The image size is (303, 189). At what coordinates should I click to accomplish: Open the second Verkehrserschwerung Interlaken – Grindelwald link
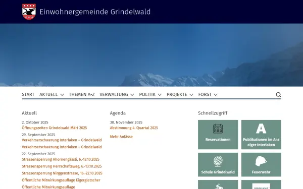[62, 147]
